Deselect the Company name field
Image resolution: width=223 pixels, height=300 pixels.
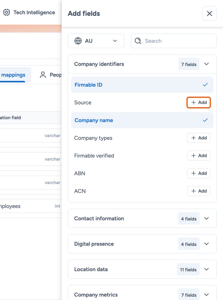click(x=142, y=120)
